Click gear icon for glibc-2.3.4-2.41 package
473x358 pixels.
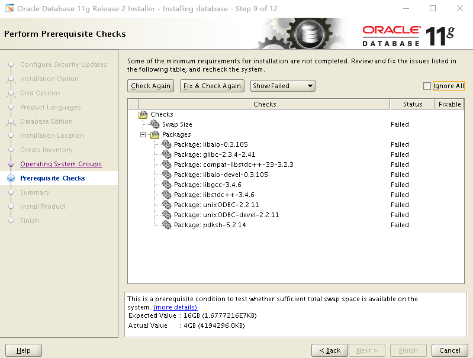[166, 154]
